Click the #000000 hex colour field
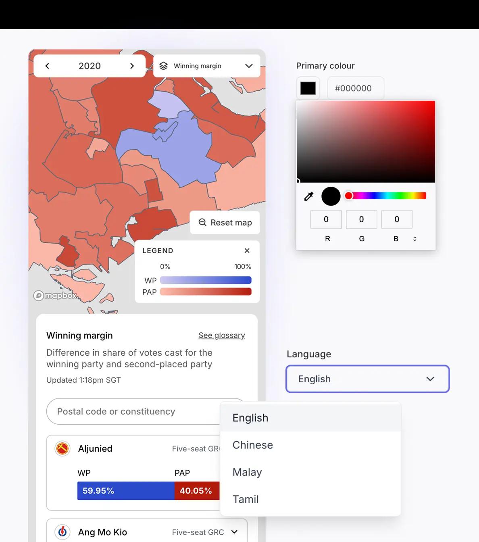The height and width of the screenshot is (542, 479). [x=356, y=88]
